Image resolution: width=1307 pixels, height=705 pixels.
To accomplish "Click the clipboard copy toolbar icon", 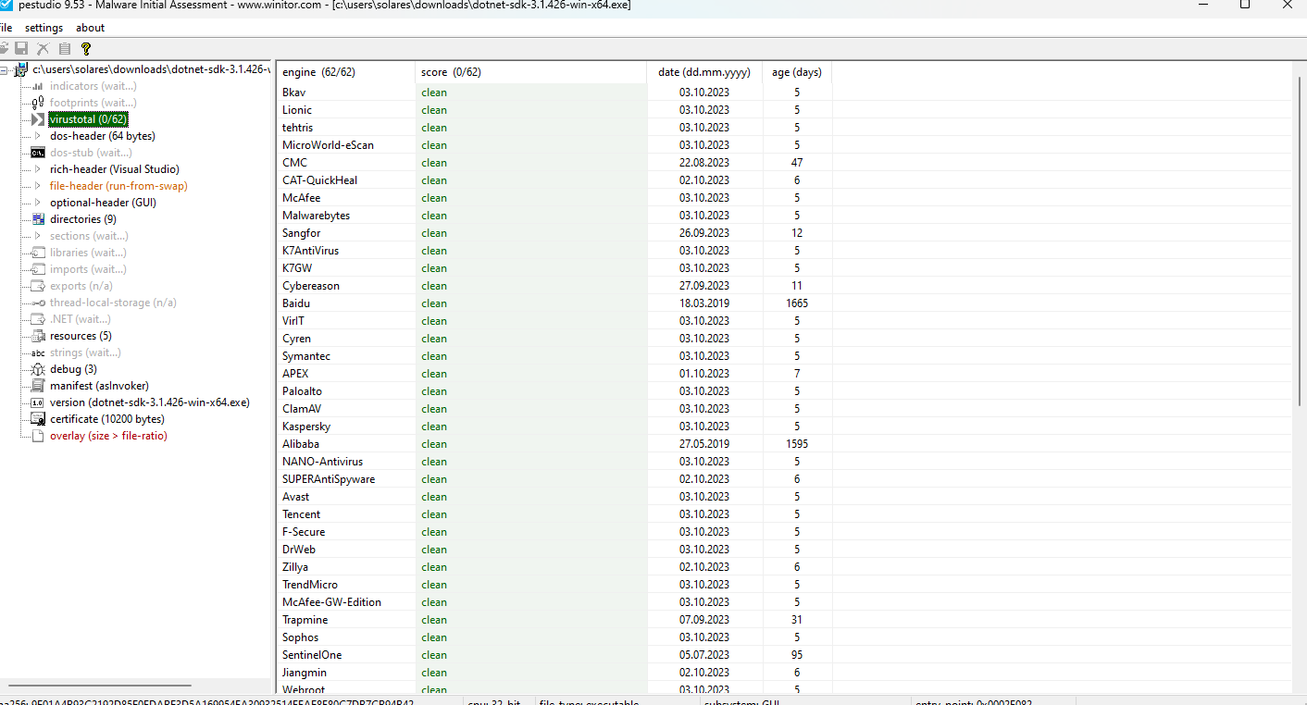I will coord(65,48).
